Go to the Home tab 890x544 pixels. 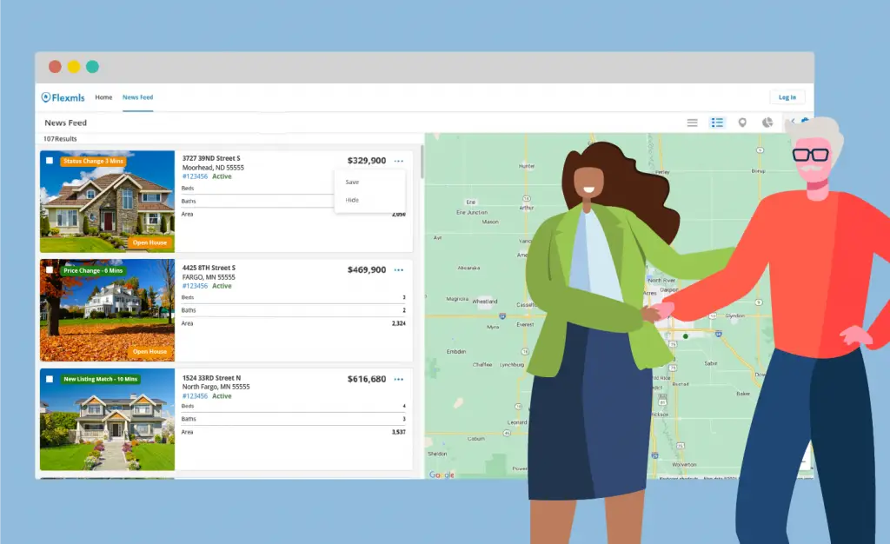click(103, 97)
